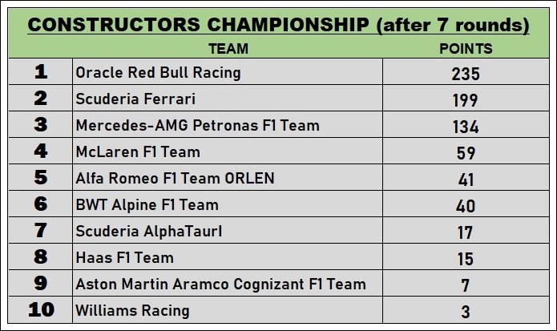This screenshot has height=331, width=557.
Task: Click position number 10 cell
Action: point(41,309)
